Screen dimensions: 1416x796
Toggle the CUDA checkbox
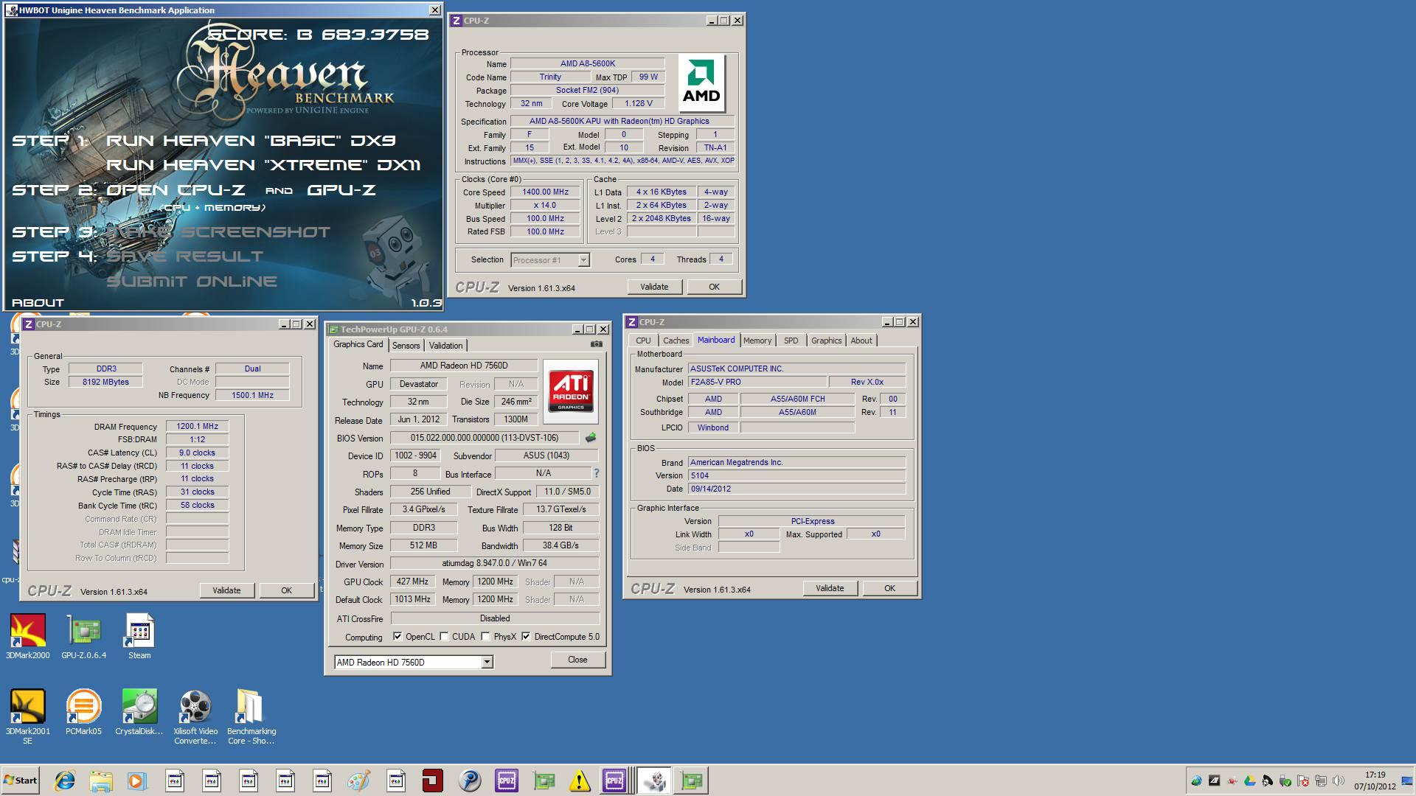[x=444, y=637]
